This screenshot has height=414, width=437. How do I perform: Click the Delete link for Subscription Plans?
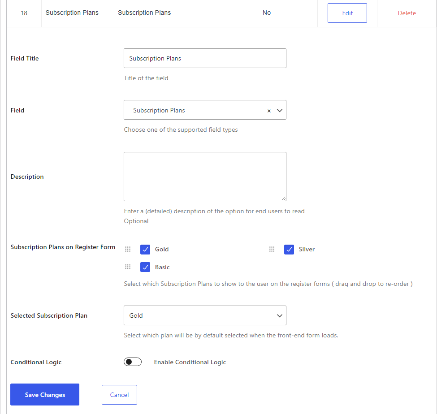pos(407,13)
